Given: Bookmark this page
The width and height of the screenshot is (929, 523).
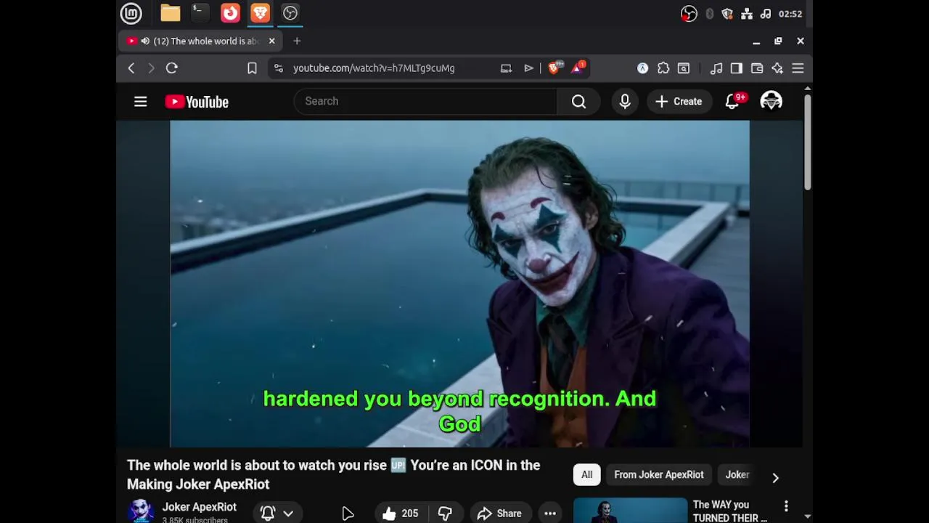Looking at the screenshot, I should pyautogui.click(x=252, y=68).
